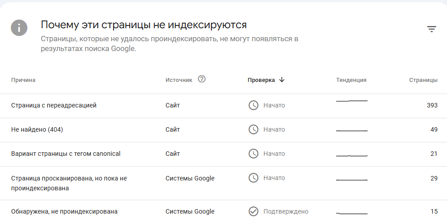
Task: Open the Вариант страницы с тегом canonical row
Action: (x=66, y=154)
